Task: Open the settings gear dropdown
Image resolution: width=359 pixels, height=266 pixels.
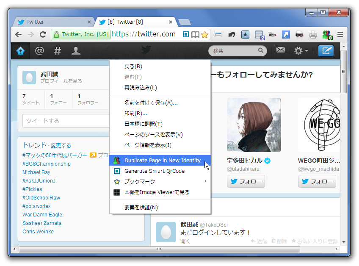Action: pyautogui.click(x=301, y=51)
